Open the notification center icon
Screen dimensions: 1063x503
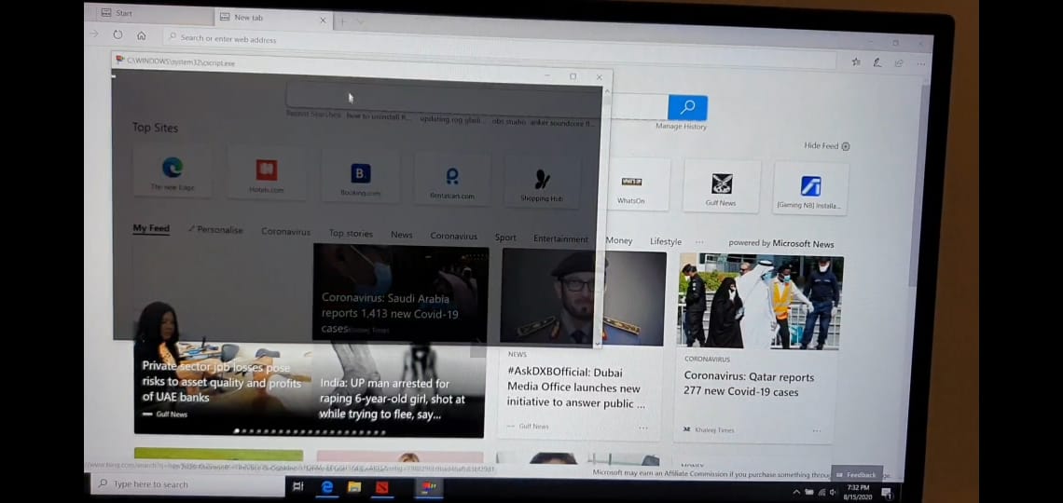click(x=886, y=492)
